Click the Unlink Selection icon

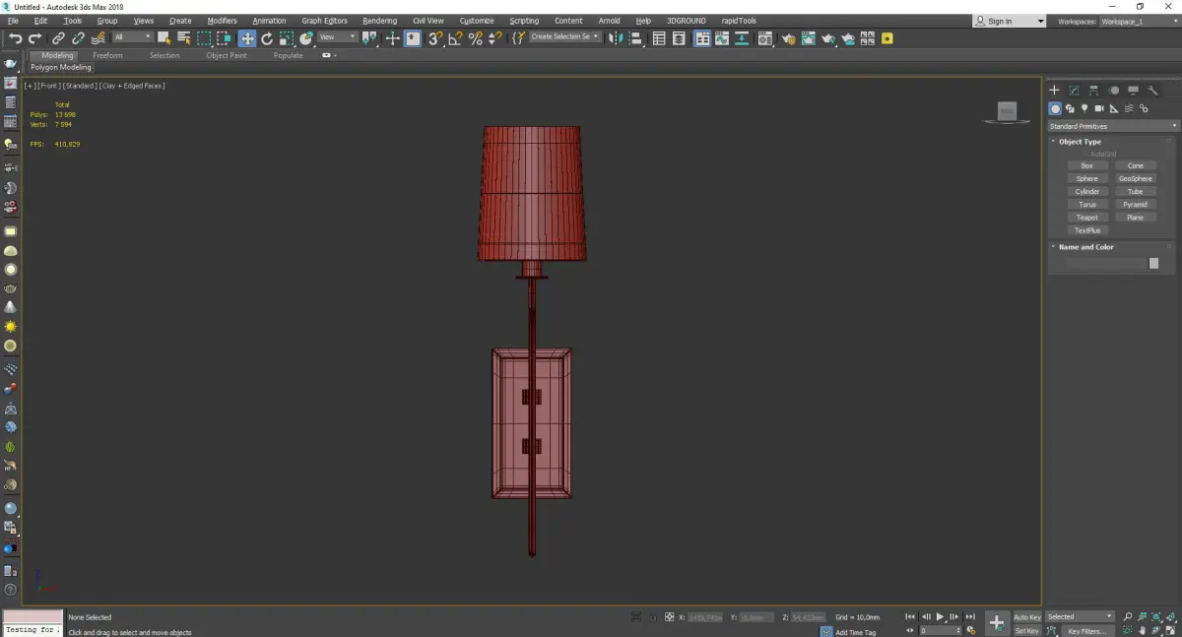(78, 38)
